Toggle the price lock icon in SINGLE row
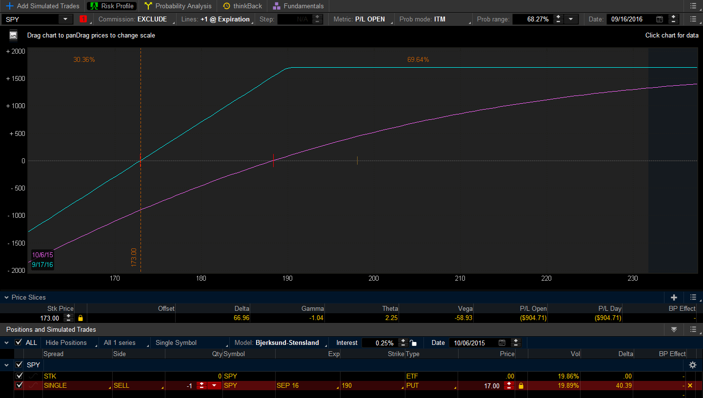703x398 pixels. point(521,385)
